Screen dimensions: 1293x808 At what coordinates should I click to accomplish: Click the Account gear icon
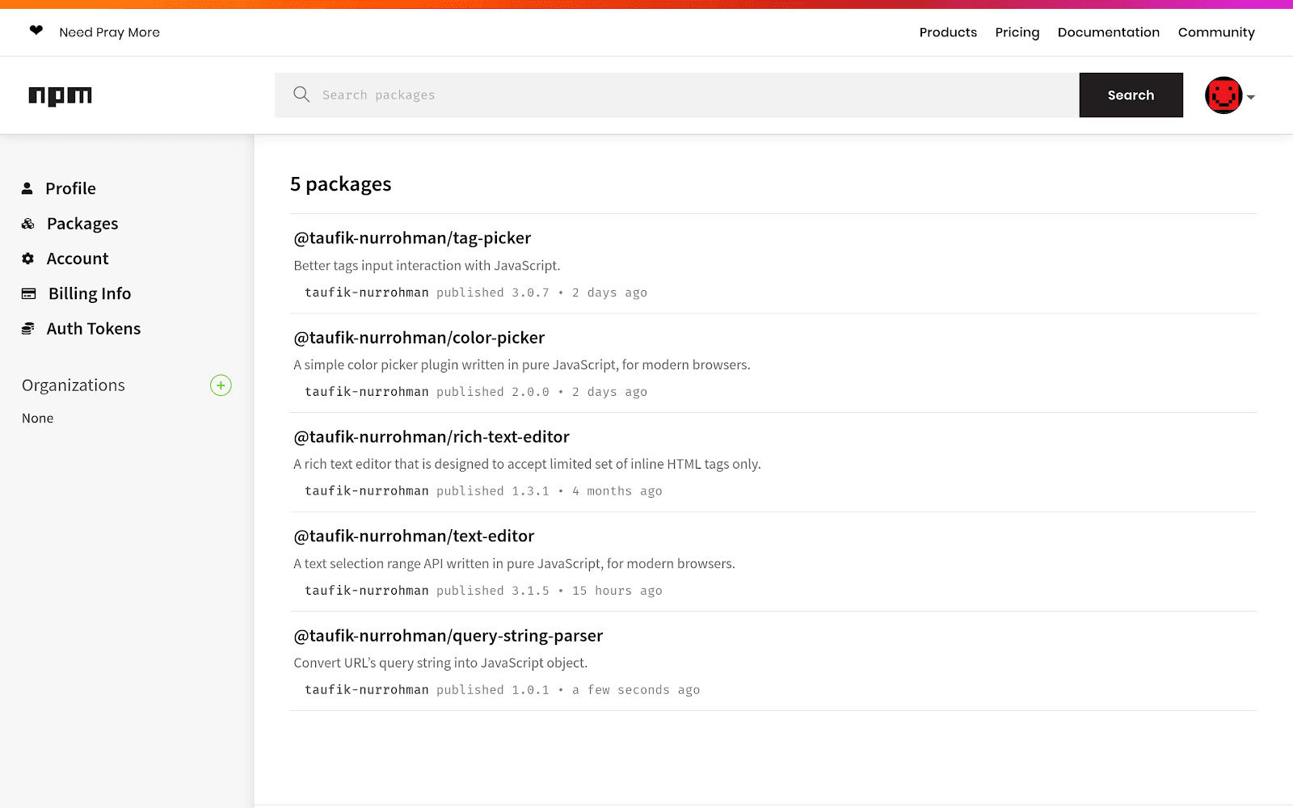pos(28,259)
